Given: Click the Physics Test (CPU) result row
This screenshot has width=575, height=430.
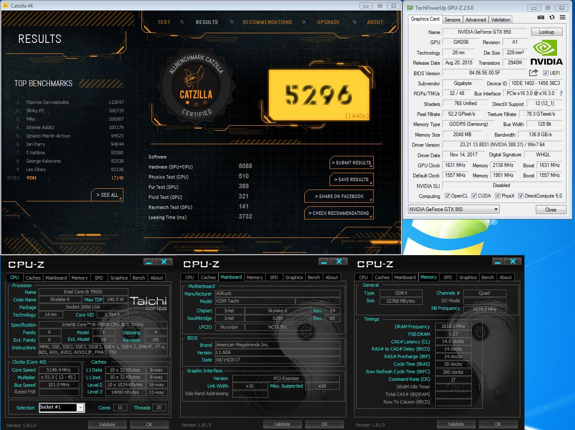Looking at the screenshot, I should click(x=200, y=177).
